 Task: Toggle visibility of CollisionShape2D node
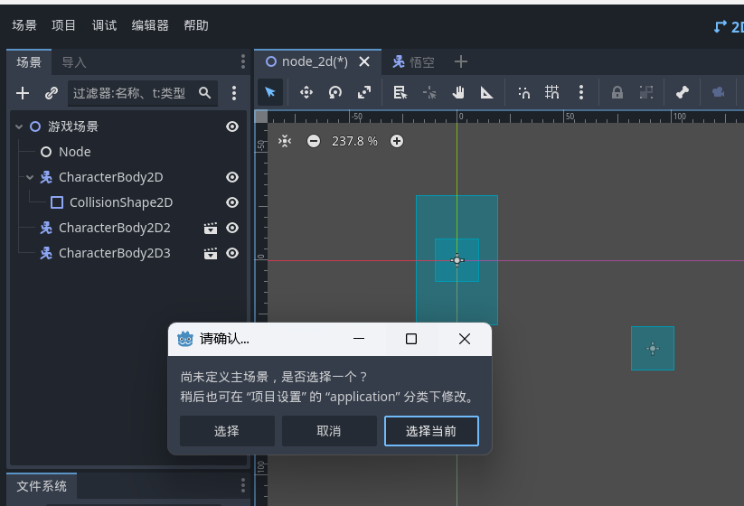point(232,202)
